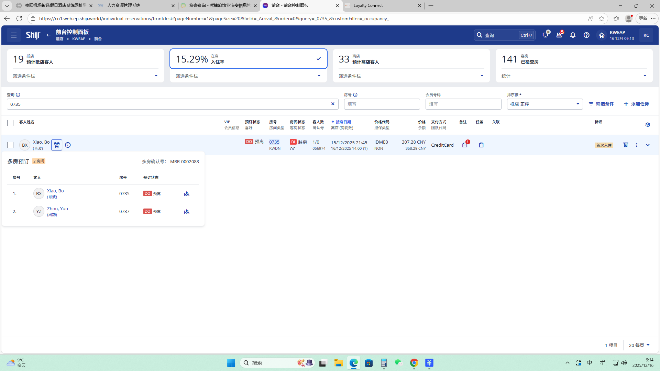Screen dimensions: 660x371
Task: Select the occupancy rate 入住率 filter card
Action: [248, 59]
